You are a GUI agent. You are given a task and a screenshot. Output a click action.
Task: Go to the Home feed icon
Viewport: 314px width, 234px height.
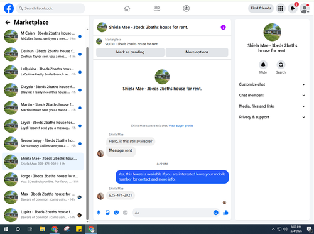pyautogui.click(x=127, y=8)
